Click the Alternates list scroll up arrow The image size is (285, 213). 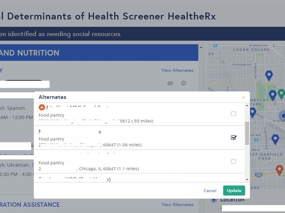tap(247, 105)
